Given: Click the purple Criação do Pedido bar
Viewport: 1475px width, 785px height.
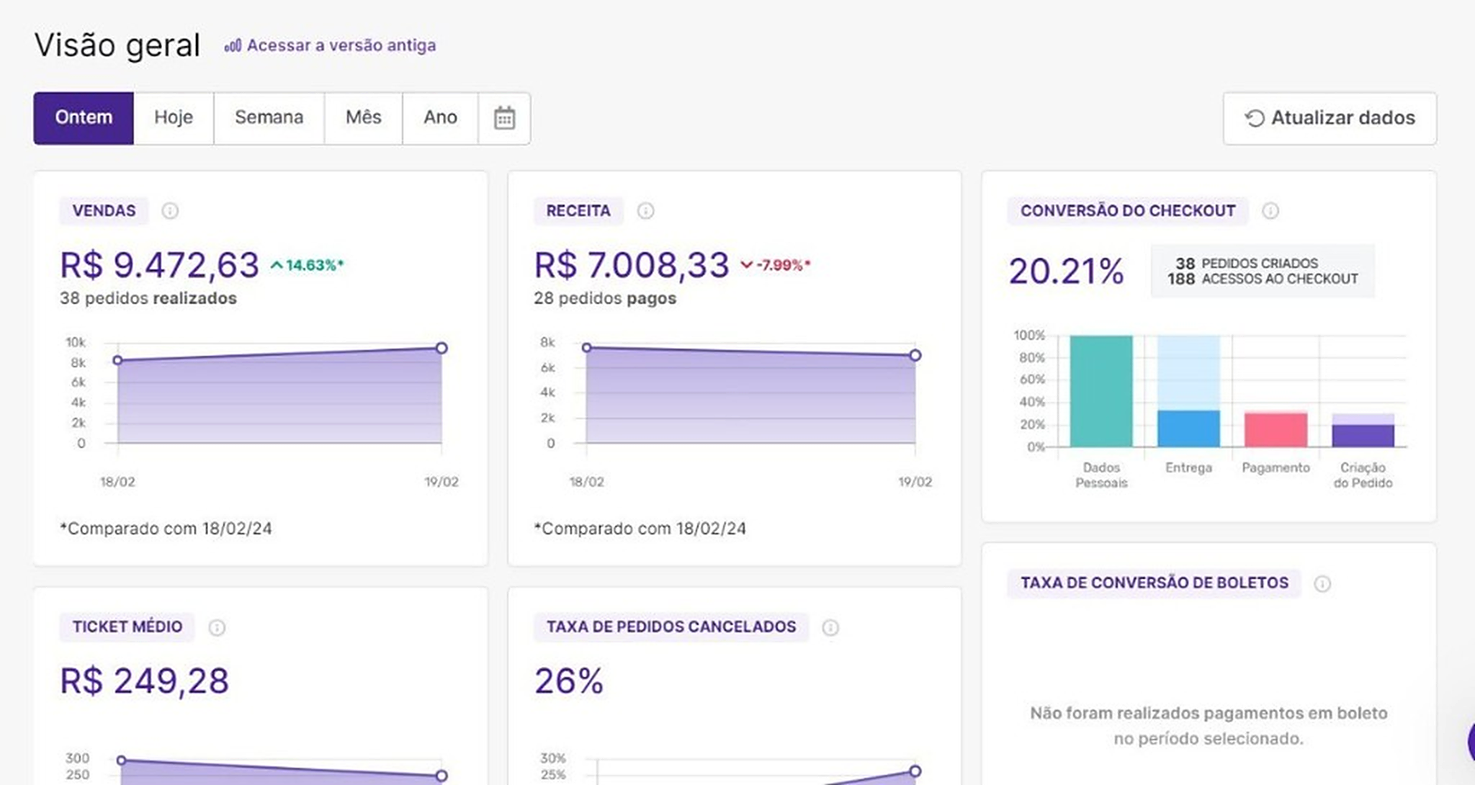Looking at the screenshot, I should pyautogui.click(x=1363, y=436).
